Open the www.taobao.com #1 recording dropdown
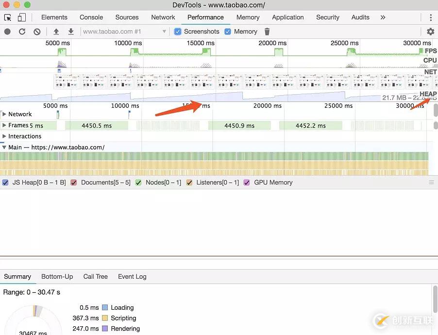Image resolution: width=438 pixels, height=335 pixels. (x=124, y=32)
